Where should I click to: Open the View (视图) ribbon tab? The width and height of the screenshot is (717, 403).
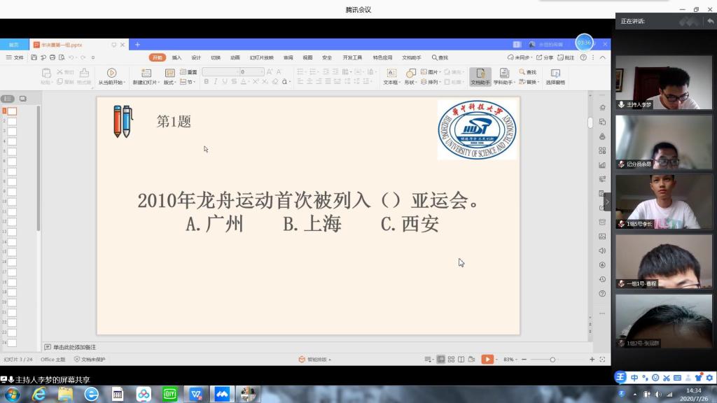pos(307,57)
